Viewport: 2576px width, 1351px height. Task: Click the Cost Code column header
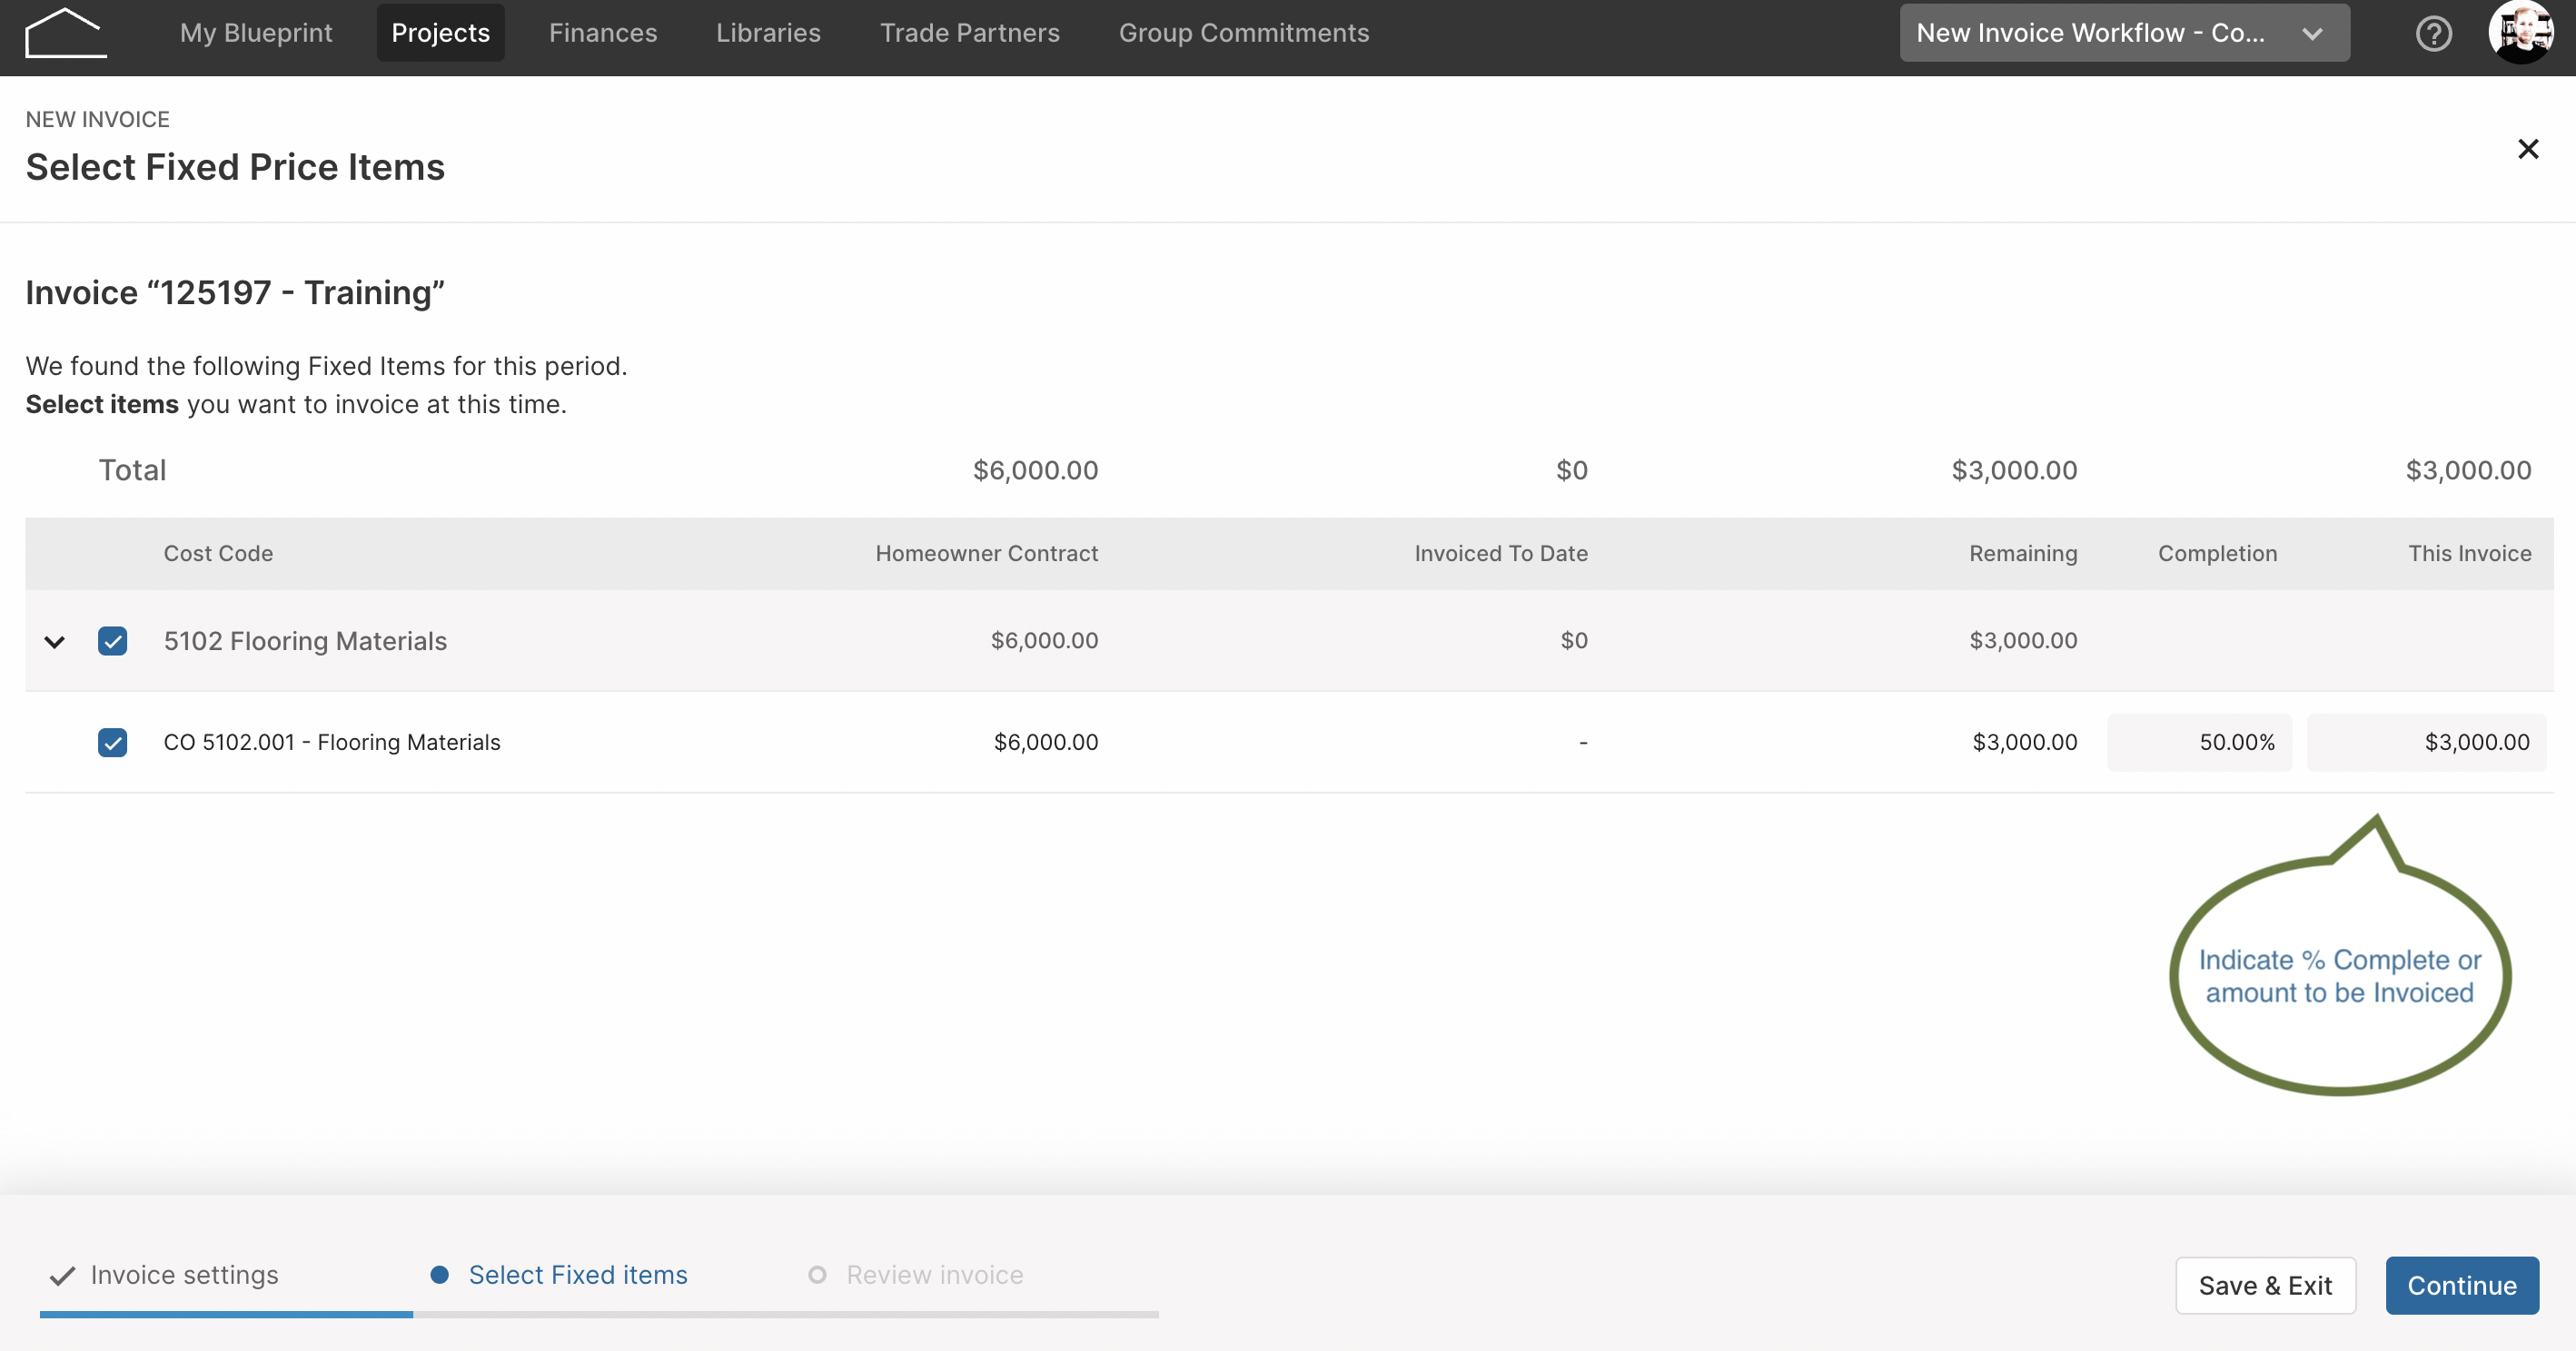218,554
